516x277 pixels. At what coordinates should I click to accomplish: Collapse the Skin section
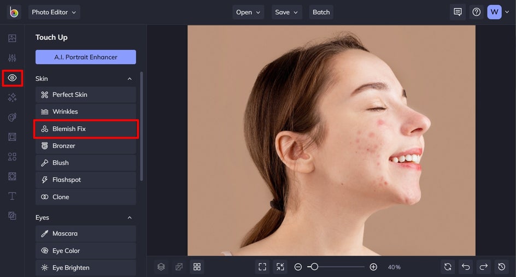130,79
